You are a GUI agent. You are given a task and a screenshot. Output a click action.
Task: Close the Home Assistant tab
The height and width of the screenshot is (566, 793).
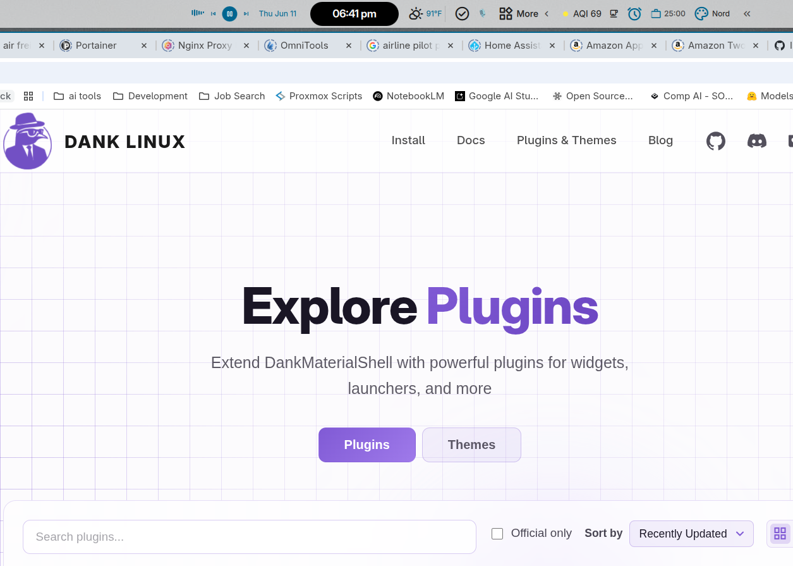[552, 46]
